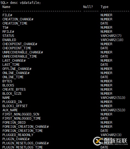The image size is (130, 149).
Task: Select the OFFLINE_CHANGE# column name
Action: pyautogui.click(x=17, y=69)
